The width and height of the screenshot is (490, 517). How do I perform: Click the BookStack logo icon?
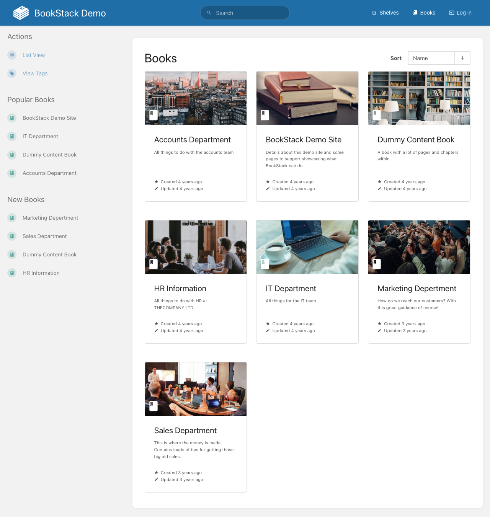point(21,13)
